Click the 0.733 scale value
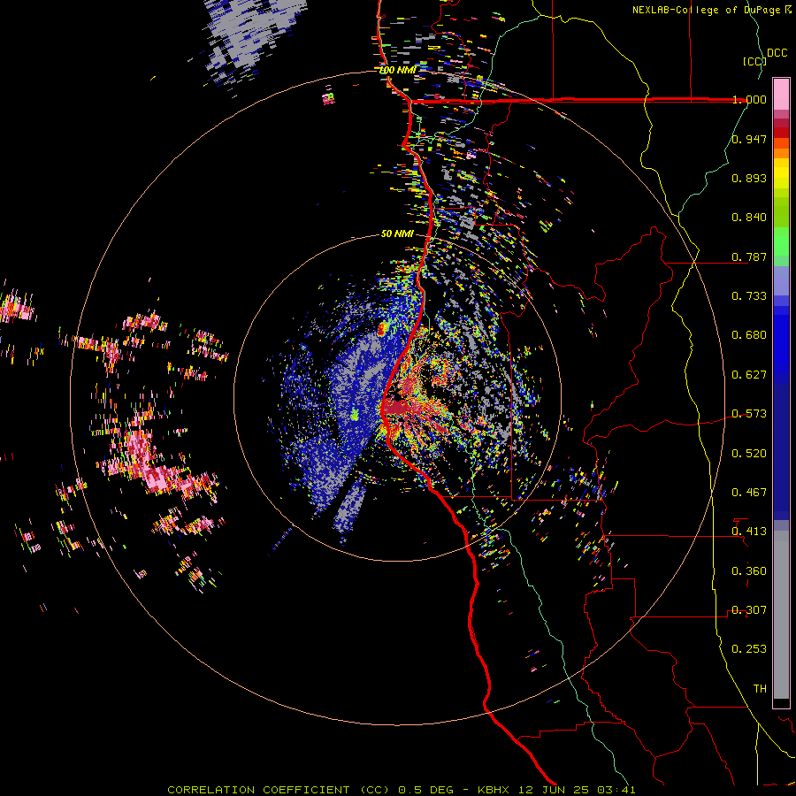796x796 pixels. (749, 296)
